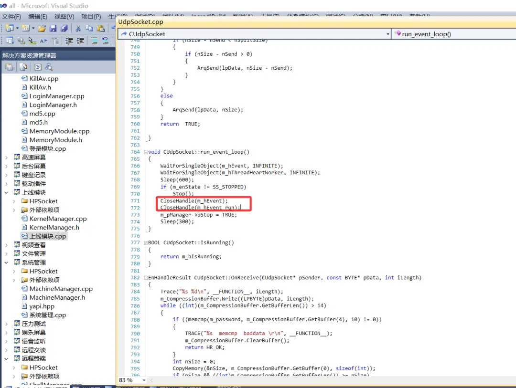
Task: Click the Save All icon
Action: coord(64,28)
